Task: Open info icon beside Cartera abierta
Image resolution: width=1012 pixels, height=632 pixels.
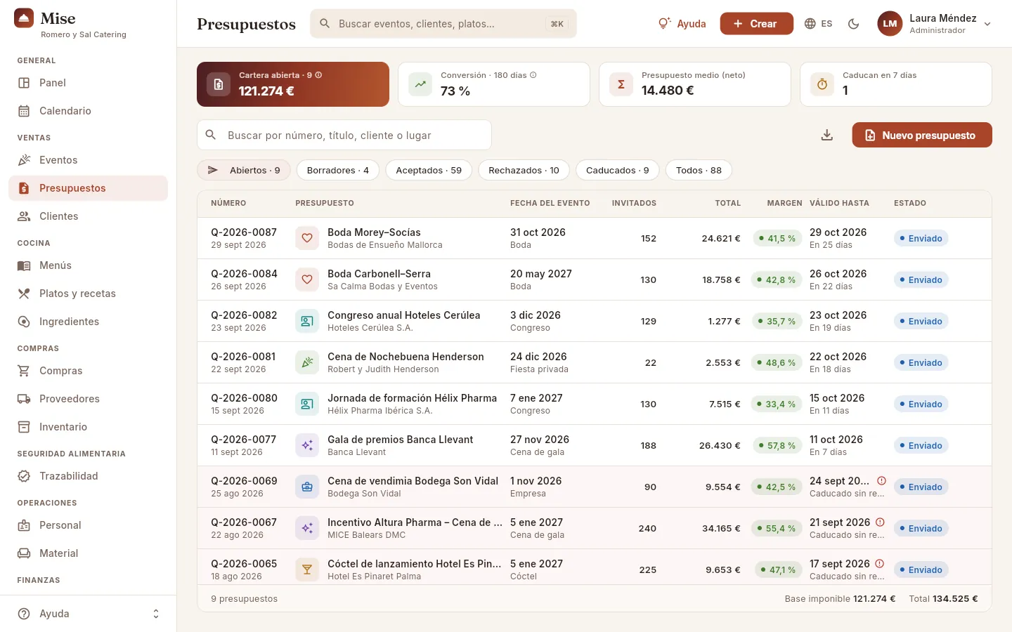Action: click(x=318, y=75)
